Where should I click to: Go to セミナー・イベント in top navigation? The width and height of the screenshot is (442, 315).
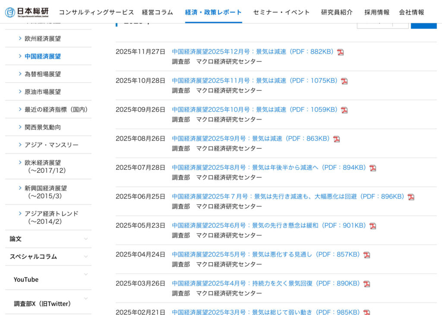(281, 12)
